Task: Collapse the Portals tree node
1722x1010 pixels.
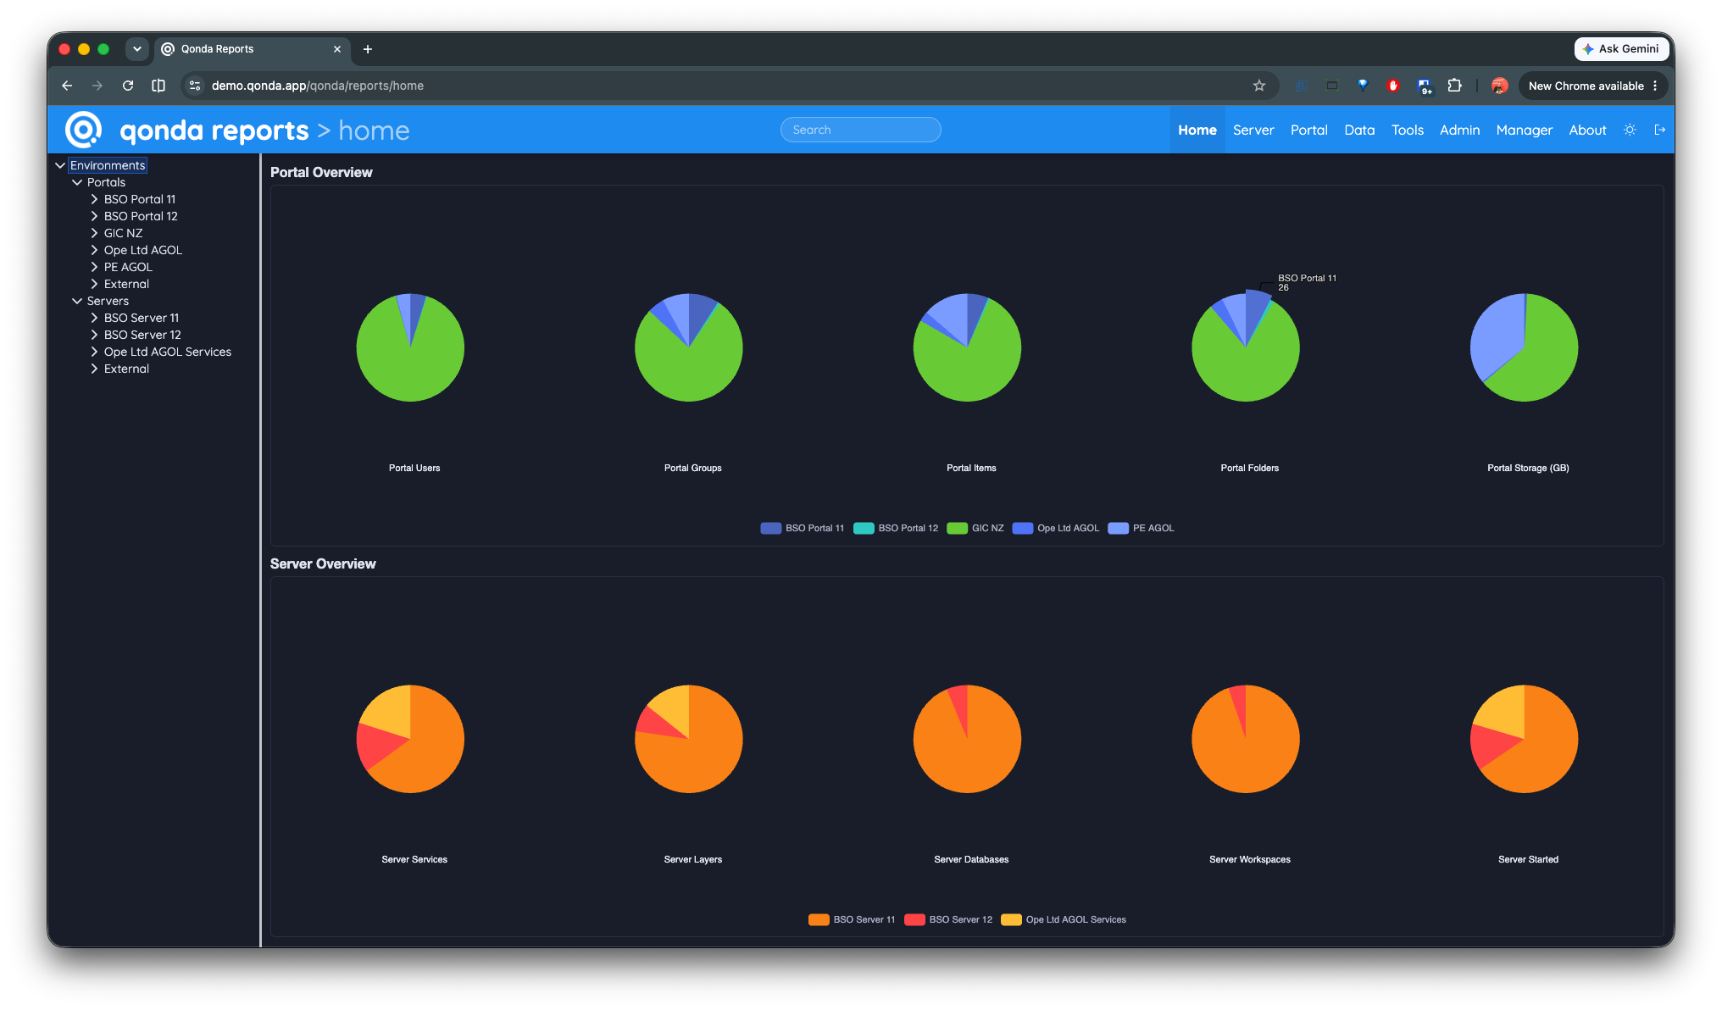Action: click(x=77, y=182)
